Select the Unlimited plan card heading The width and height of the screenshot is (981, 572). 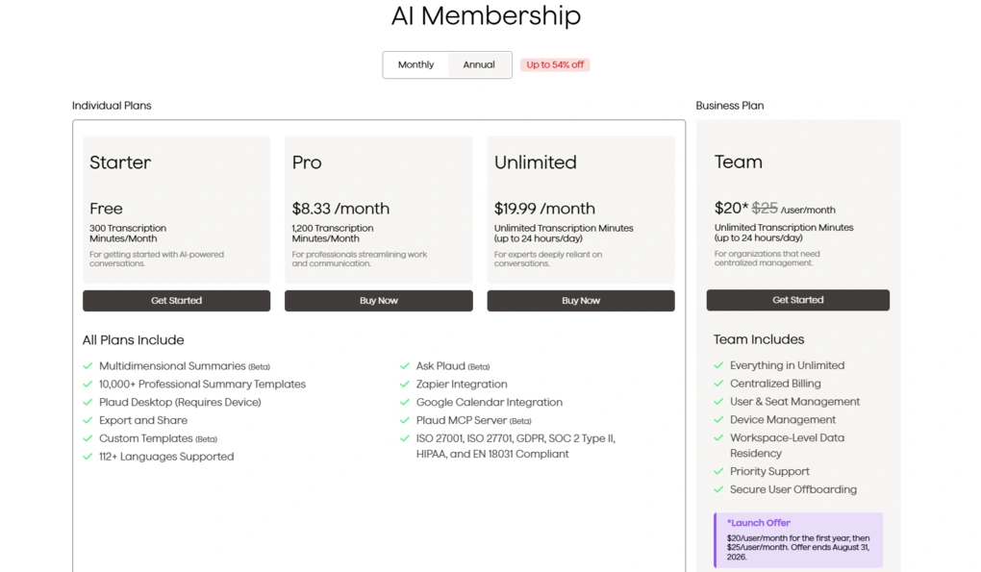click(536, 162)
